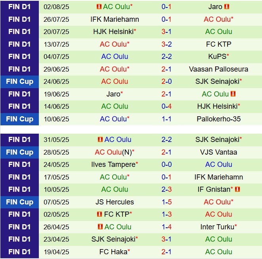Click the KuPS team name
262x259 pixels.
(217, 57)
